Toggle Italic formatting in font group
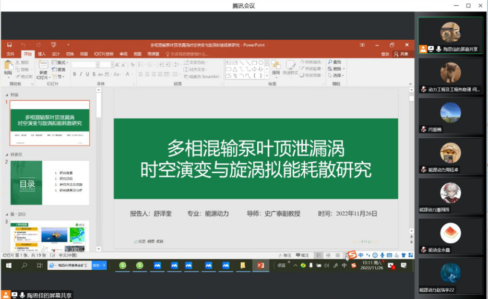This screenshot has width=488, height=299. click(x=81, y=74)
